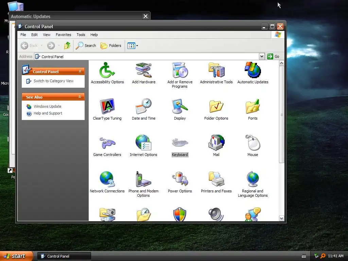Screen dimensions: 348x261
Task: Click the Start button
Action: [16, 256]
